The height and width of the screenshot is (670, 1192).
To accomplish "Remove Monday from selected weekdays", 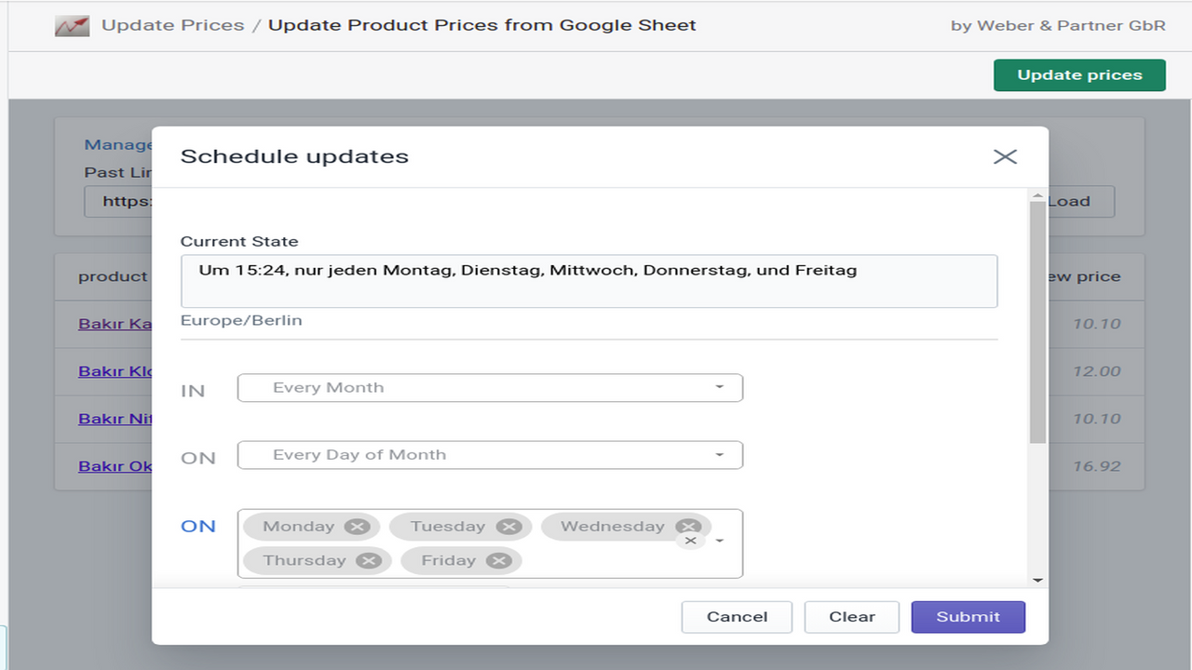I will (x=357, y=526).
